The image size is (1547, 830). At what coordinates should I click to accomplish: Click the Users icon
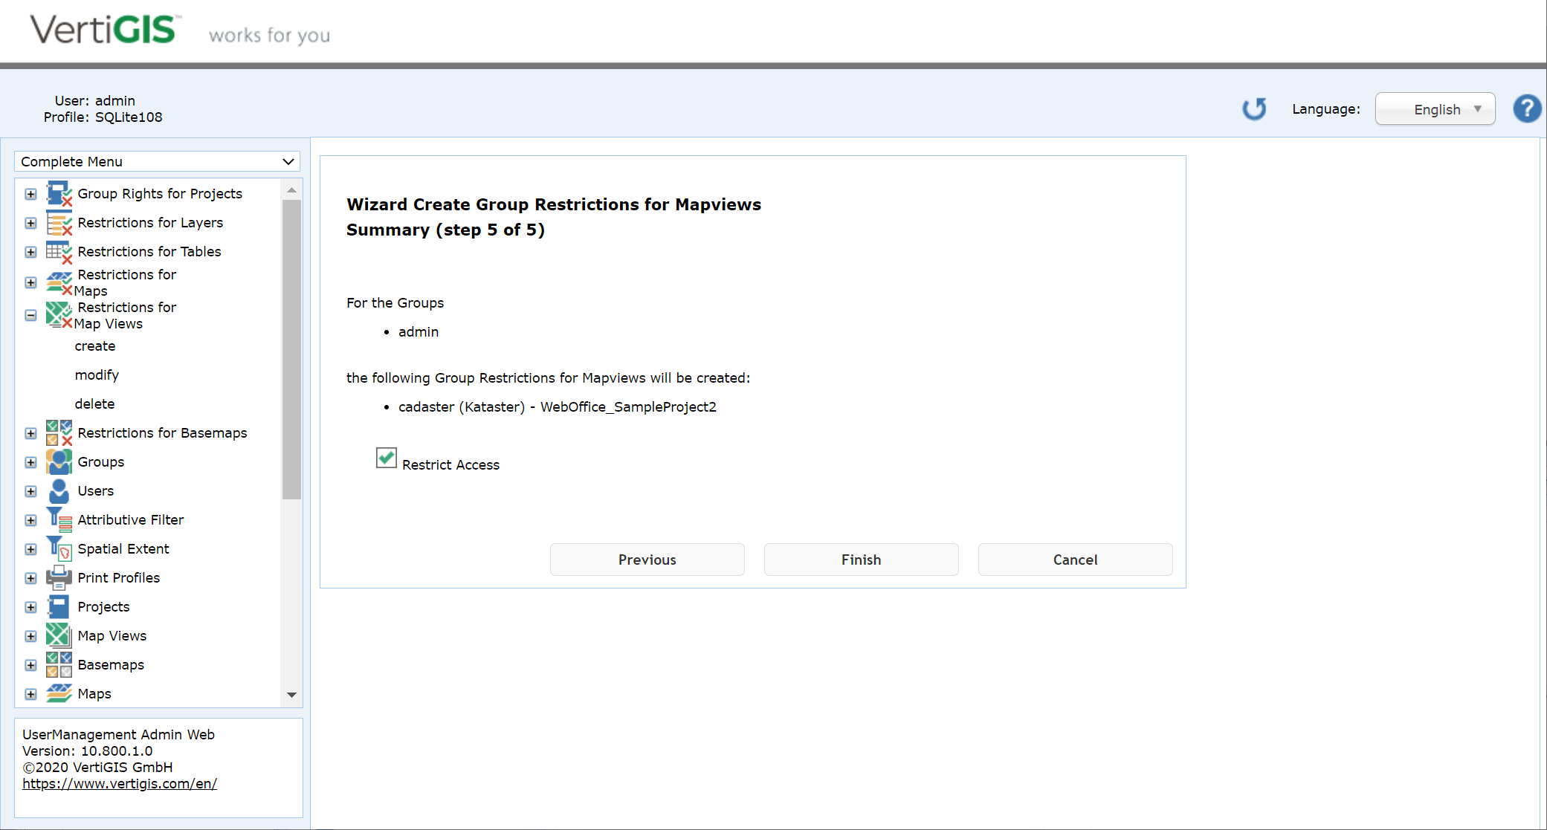pos(59,490)
